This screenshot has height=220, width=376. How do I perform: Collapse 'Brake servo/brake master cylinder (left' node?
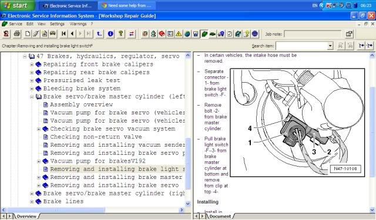[x=32, y=97]
